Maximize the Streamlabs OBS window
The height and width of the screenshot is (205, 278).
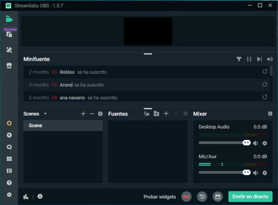point(260,5)
